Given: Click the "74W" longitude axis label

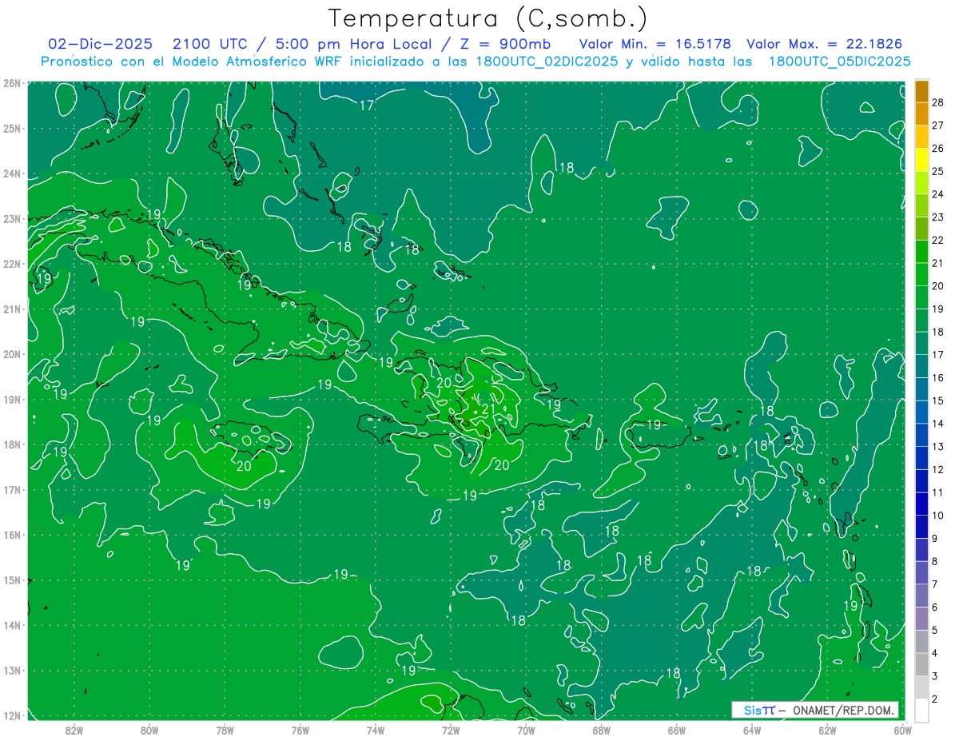Looking at the screenshot, I should pyautogui.click(x=376, y=730).
